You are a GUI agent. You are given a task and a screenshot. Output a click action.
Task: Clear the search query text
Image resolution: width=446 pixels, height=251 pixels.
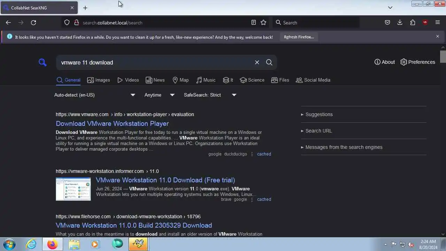[257, 62]
